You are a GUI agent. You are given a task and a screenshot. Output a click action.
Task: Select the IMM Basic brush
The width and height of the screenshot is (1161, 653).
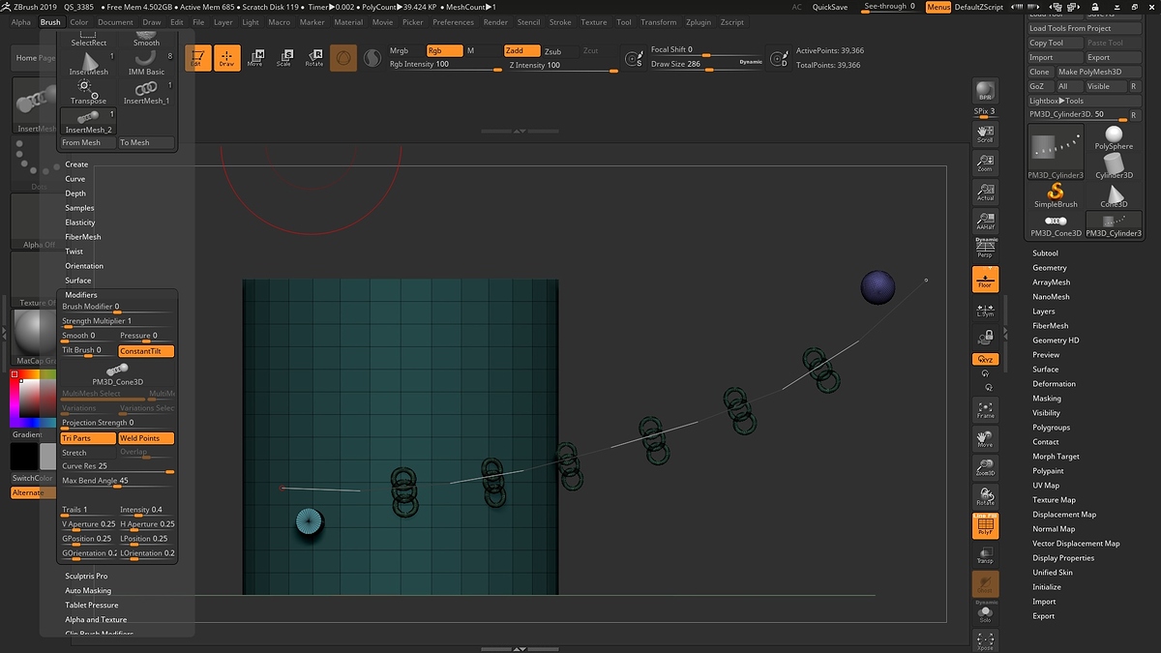coord(146,64)
